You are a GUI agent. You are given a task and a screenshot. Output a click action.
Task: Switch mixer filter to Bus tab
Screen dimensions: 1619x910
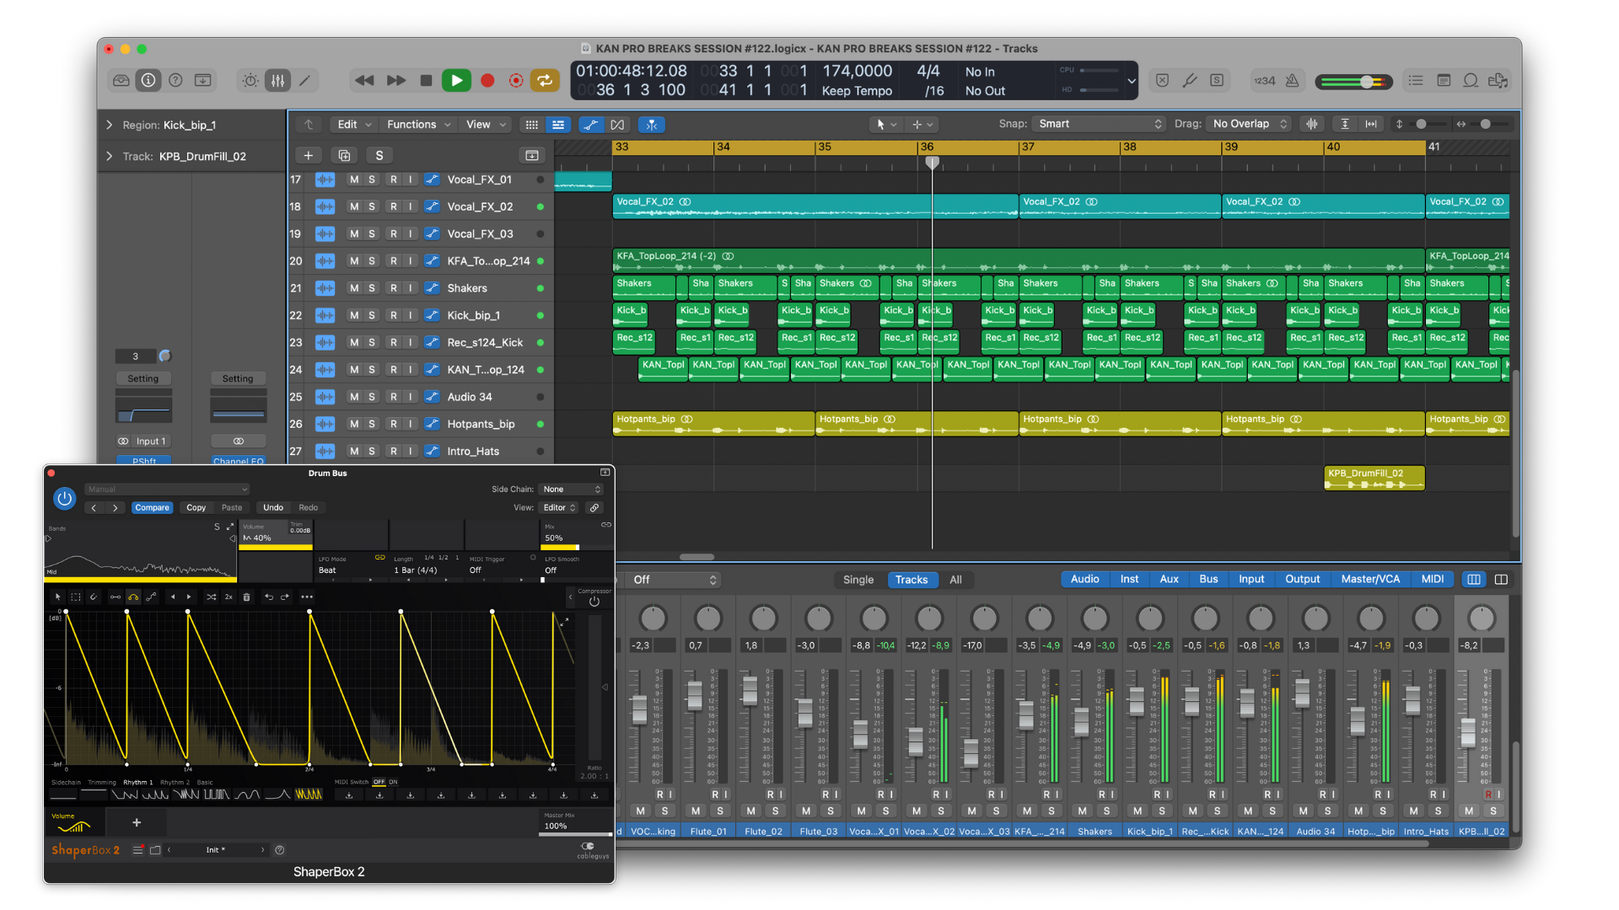tap(1208, 579)
